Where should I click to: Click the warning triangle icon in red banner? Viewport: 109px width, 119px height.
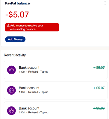pyautogui.click(x=8, y=26)
